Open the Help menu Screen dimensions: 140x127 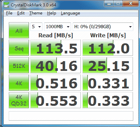click(x=51, y=13)
